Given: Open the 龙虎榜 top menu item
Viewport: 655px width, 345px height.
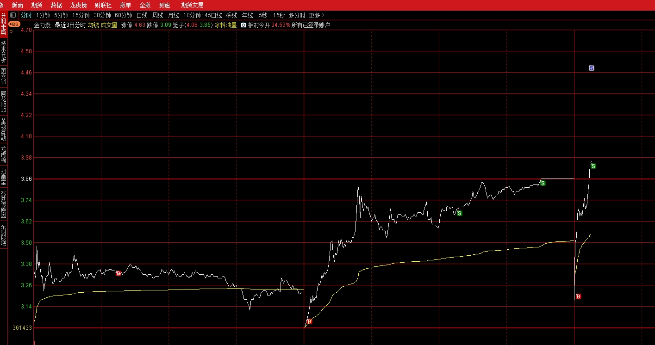Looking at the screenshot, I should [79, 5].
